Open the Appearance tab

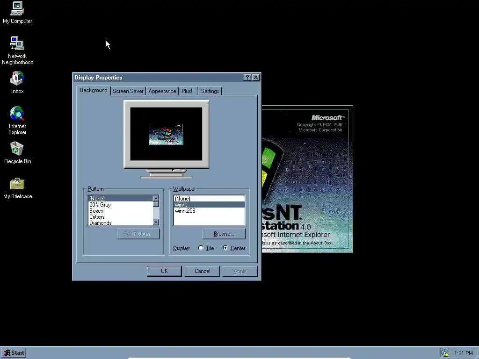(x=162, y=91)
